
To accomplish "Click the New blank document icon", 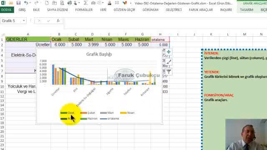I will click(47, 3).
